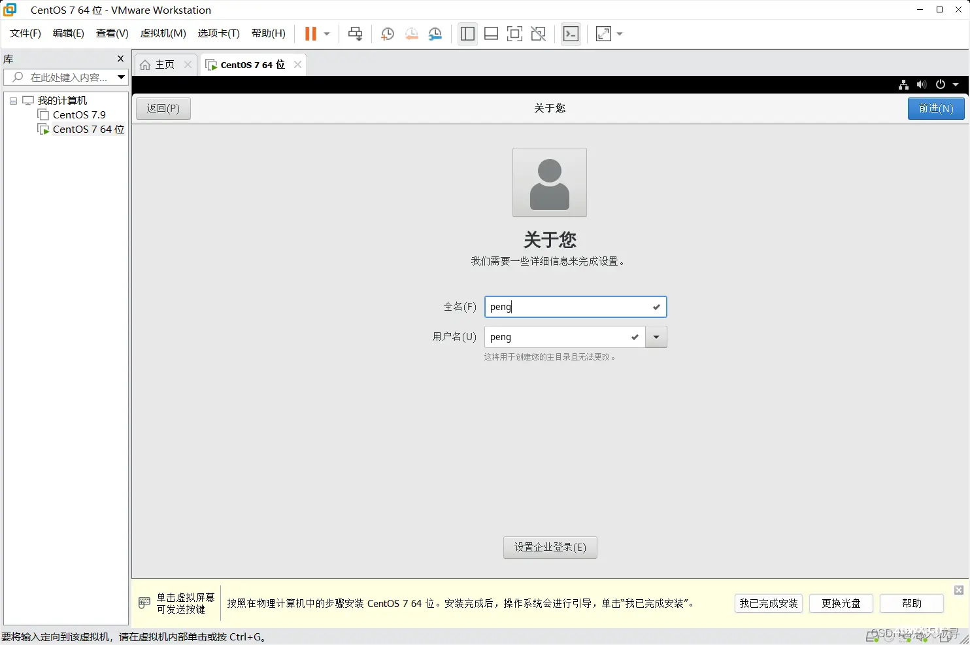The height and width of the screenshot is (645, 970).
Task: Open the username suggestions dropdown arrow
Action: (656, 337)
